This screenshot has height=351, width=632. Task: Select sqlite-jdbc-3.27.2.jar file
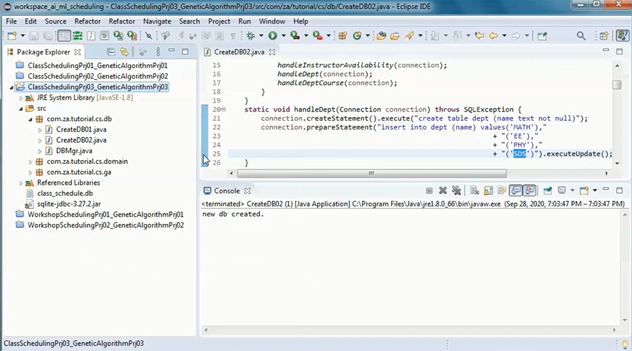coord(69,204)
